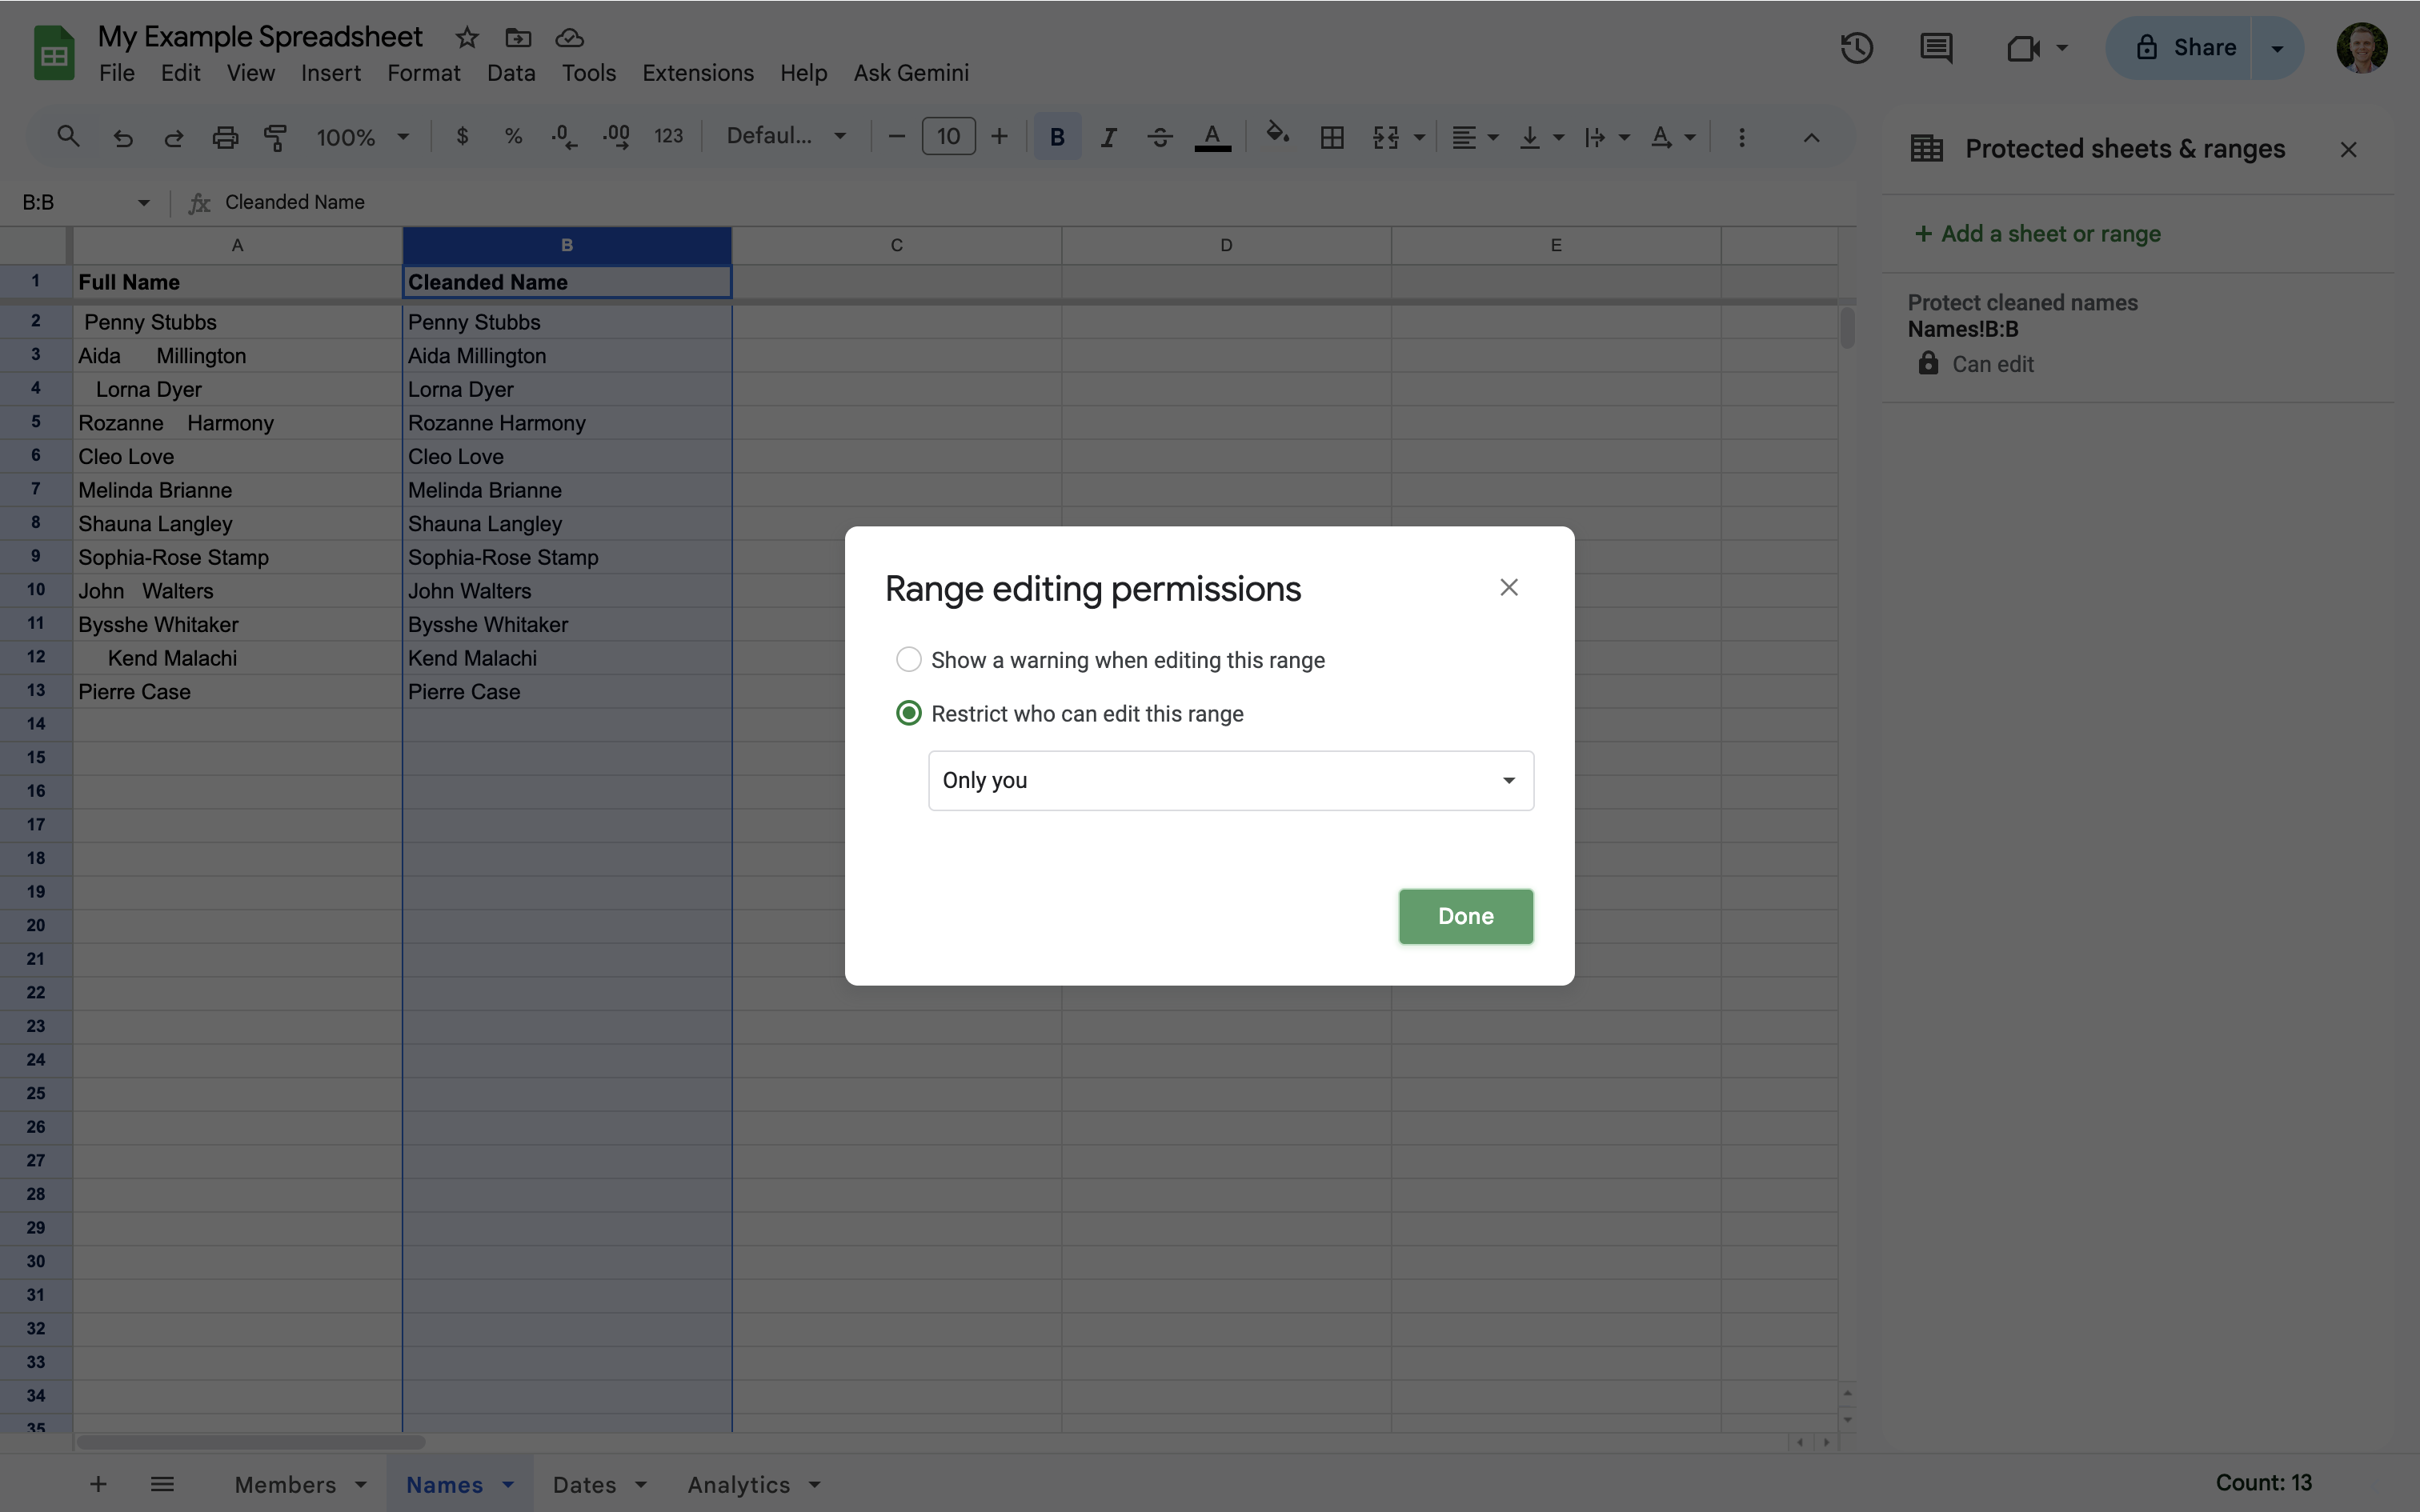Click the font size input field
The width and height of the screenshot is (2420, 1512).
(x=947, y=137)
